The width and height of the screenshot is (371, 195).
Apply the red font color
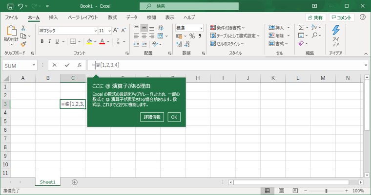pyautogui.click(x=102, y=41)
